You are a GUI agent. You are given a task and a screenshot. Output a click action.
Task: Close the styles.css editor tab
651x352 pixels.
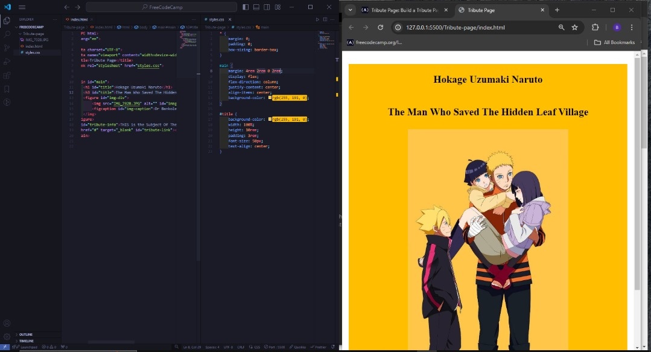tap(230, 19)
